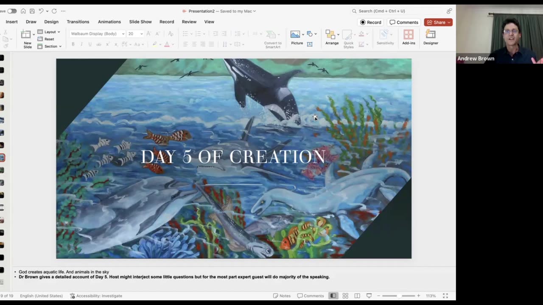Open the Record ribbon tab
This screenshot has width=543, height=305.
point(167,22)
